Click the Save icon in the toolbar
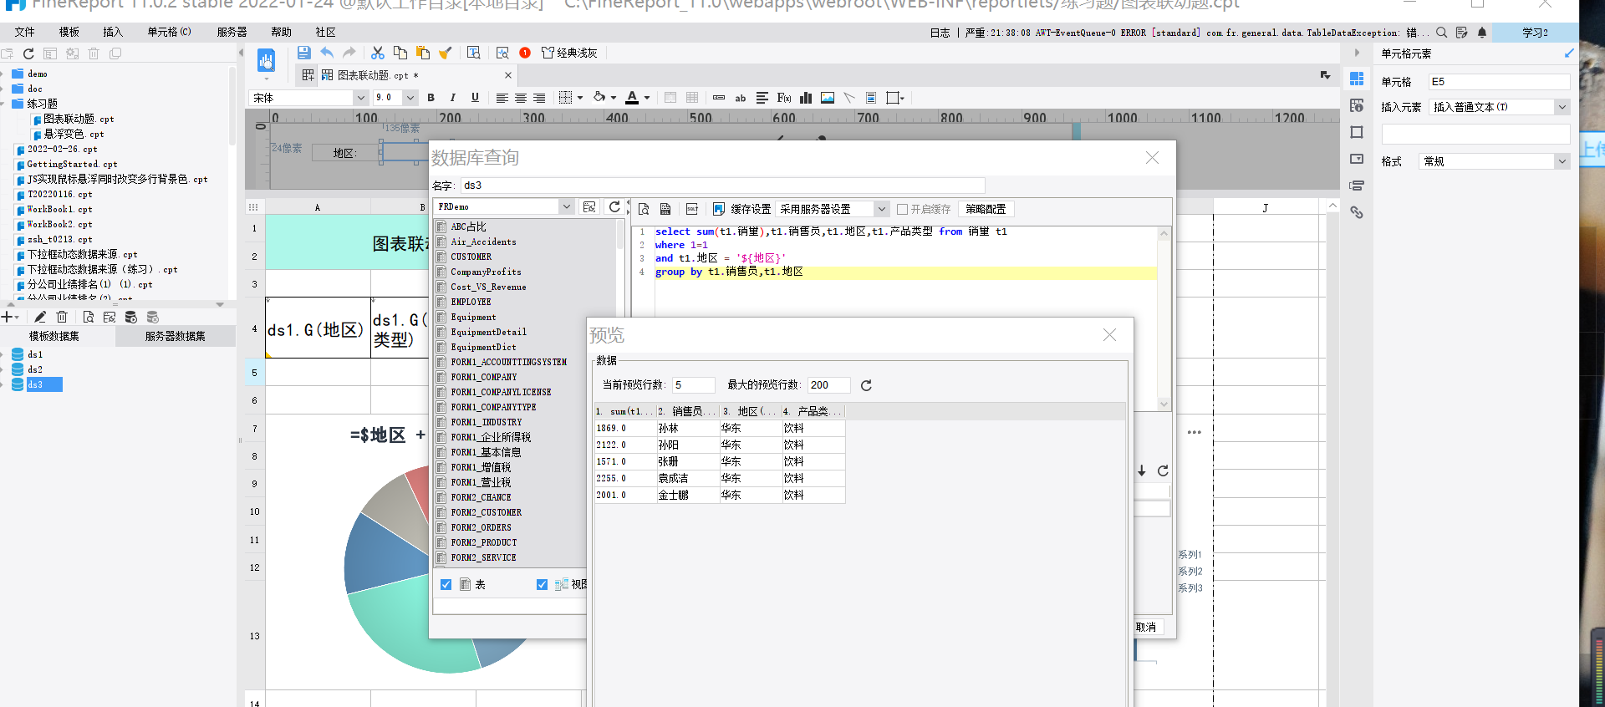 pyautogui.click(x=304, y=53)
